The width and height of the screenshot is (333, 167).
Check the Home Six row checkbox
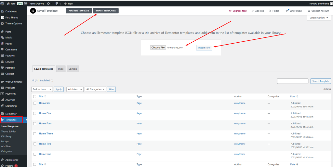(x=35, y=103)
